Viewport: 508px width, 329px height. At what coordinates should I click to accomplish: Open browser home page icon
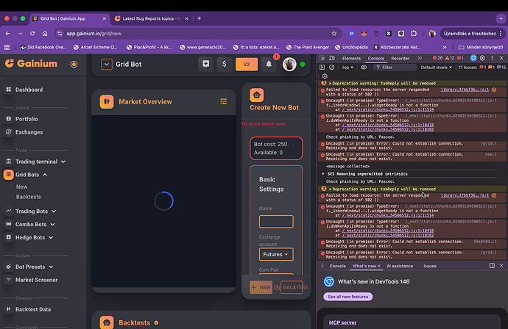[x=45, y=33]
